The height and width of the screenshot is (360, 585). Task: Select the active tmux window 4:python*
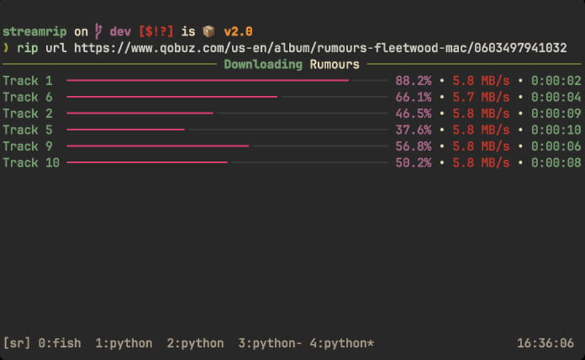[x=341, y=343]
